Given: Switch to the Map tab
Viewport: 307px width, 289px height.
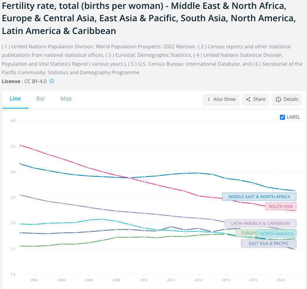Looking at the screenshot, I should click(66, 99).
